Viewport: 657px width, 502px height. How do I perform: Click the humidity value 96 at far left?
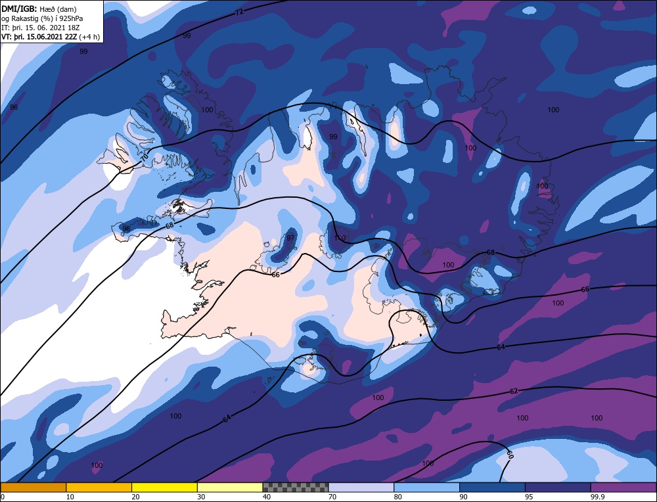point(14,107)
